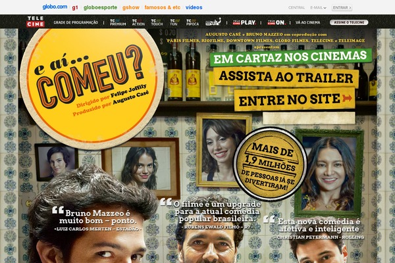395x263 pixels.
Task: Click 'Luiz Carlos Merten – Estadão' credit
Action: click(97, 229)
